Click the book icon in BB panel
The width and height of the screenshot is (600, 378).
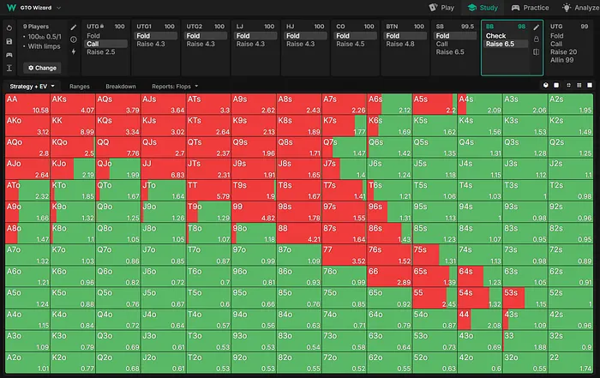[x=537, y=52]
